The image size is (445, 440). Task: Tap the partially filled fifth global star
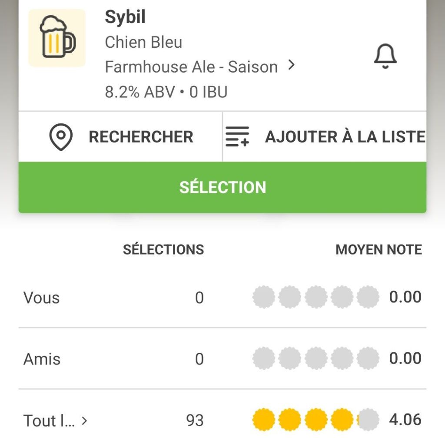pos(368,420)
